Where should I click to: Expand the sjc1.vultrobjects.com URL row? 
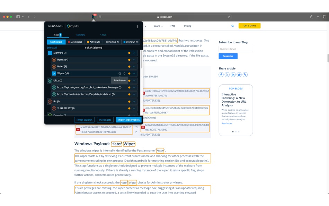tap(134, 94)
